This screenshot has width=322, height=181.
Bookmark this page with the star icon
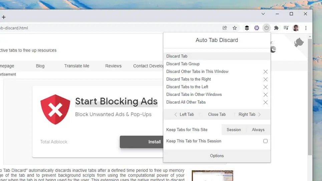coord(235,28)
